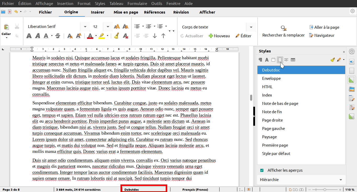Switch to Frame Styles view
Viewport: 357px width, 192px height.
273,59
